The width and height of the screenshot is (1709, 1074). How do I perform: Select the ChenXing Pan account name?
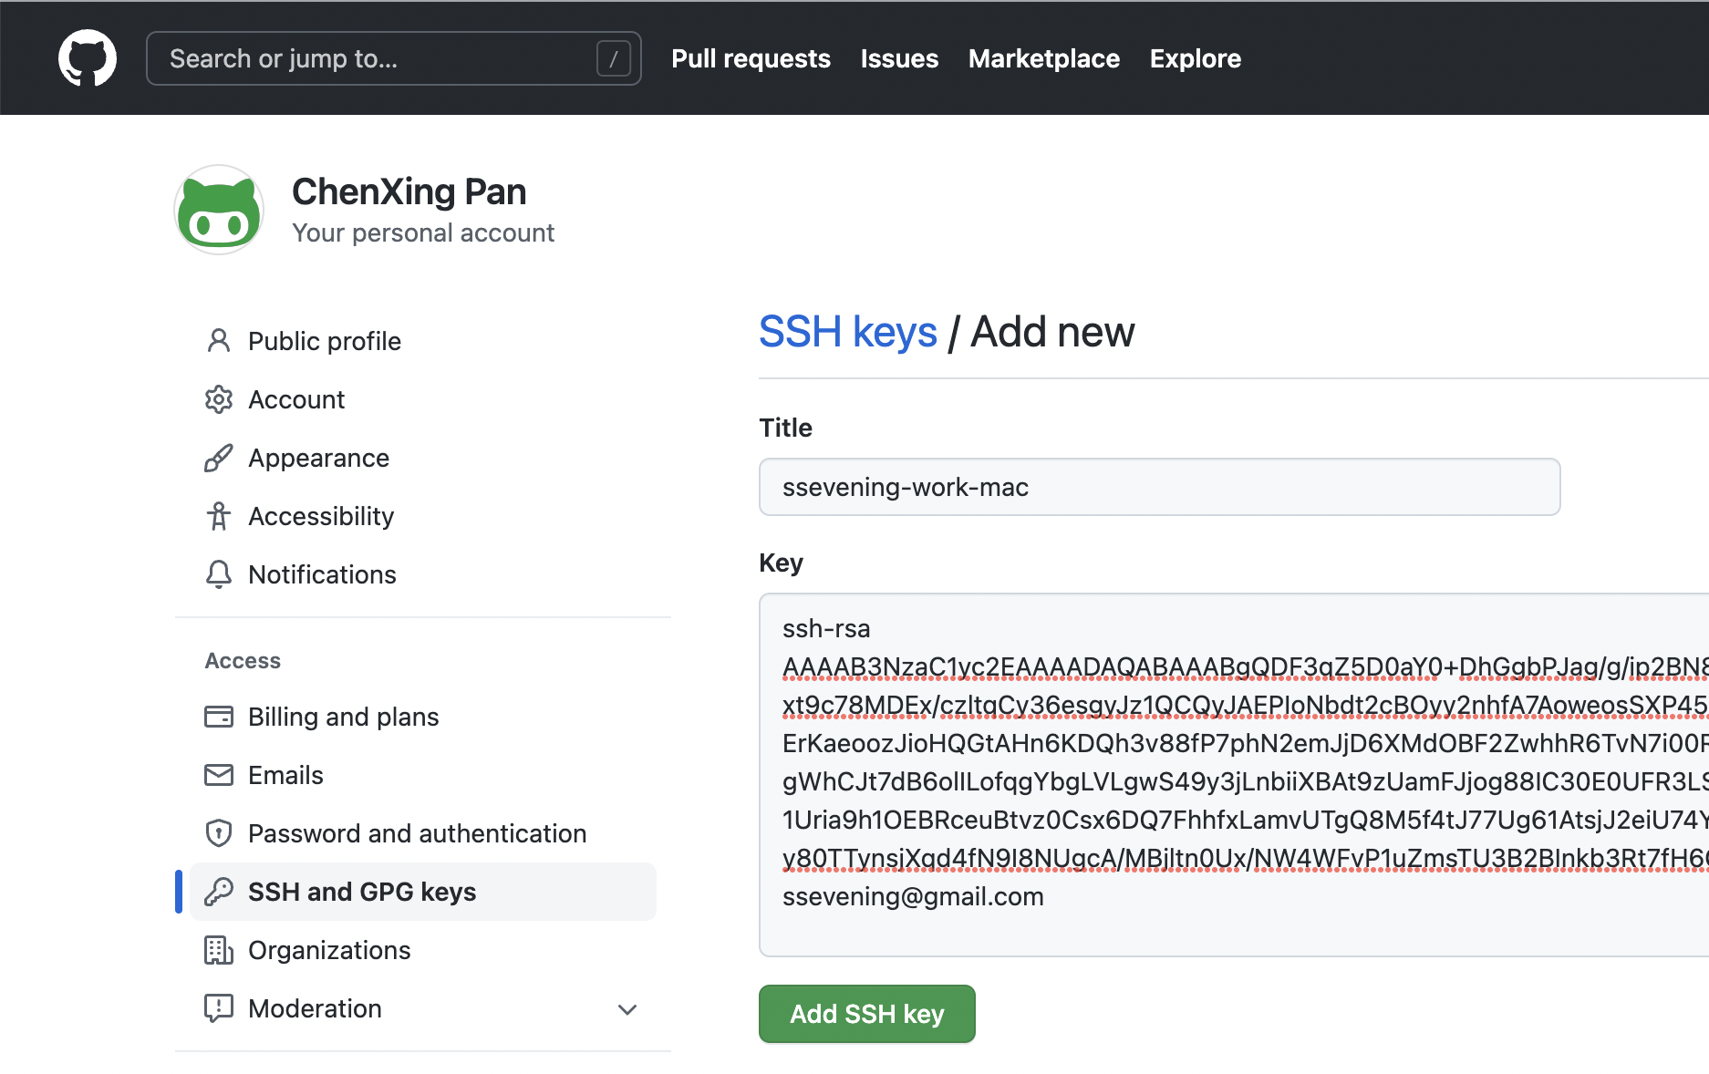(x=409, y=191)
